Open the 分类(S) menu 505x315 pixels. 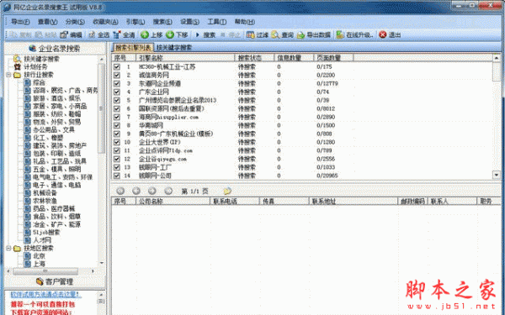75,22
